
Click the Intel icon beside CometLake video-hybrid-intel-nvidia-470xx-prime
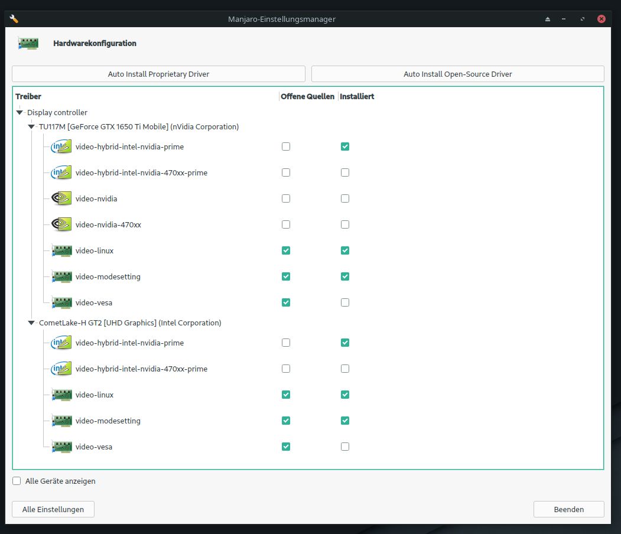coord(61,369)
